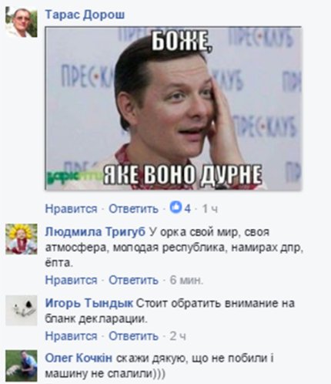Open Олег Кочкін avatar photo
The image size is (331, 384).
[x=22, y=365]
